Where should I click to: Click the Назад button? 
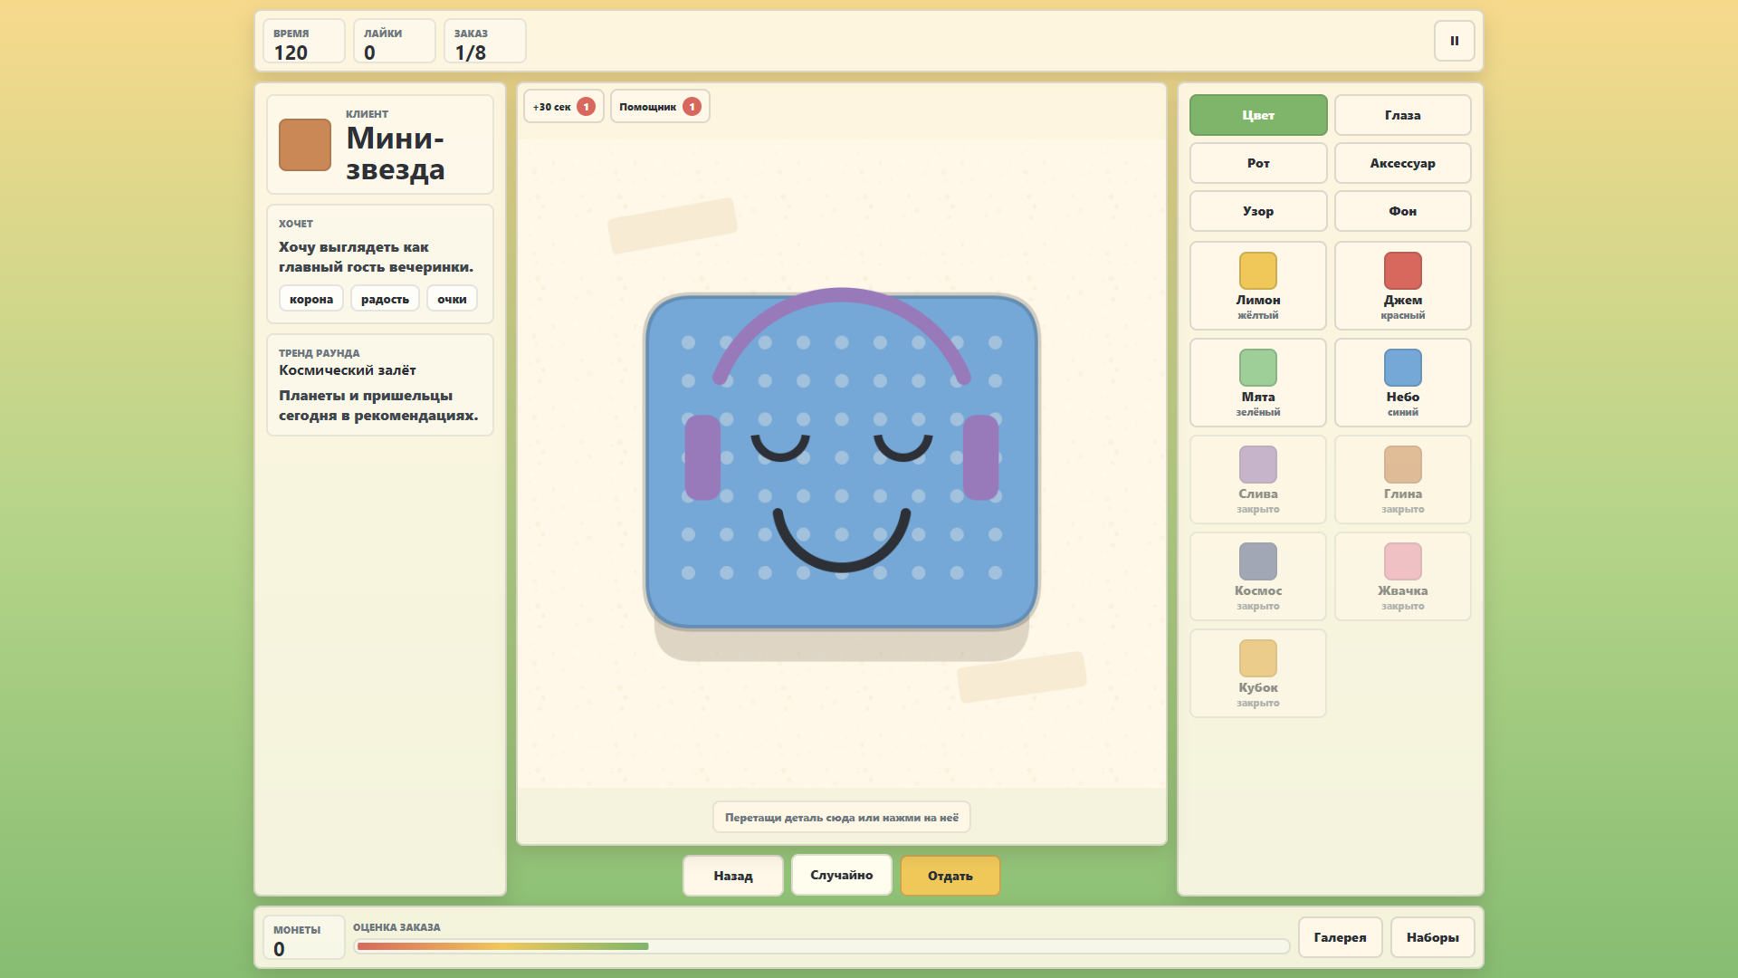tap(733, 876)
